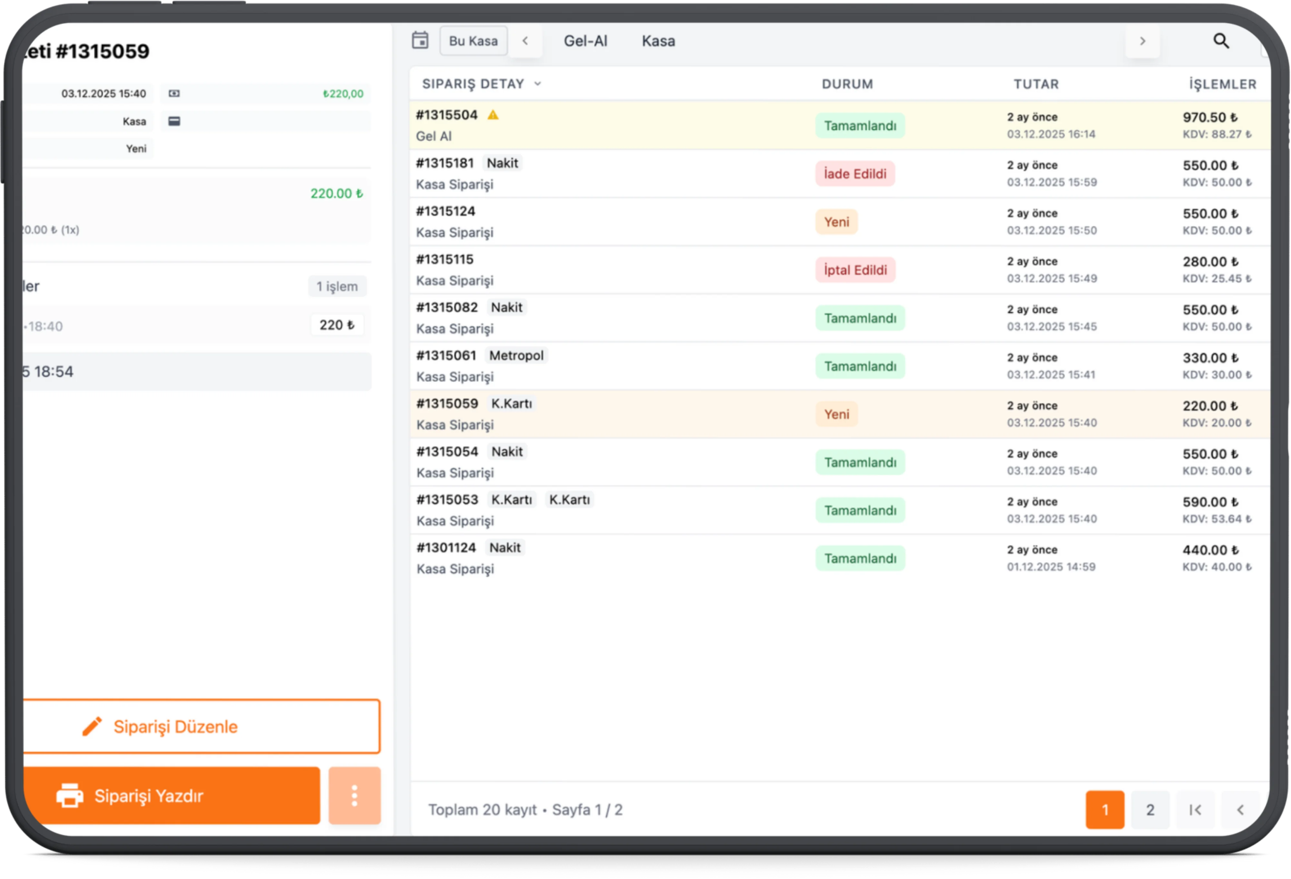Click the card icon next to Kasa
Viewport: 1291px width, 879px height.
pyautogui.click(x=174, y=121)
